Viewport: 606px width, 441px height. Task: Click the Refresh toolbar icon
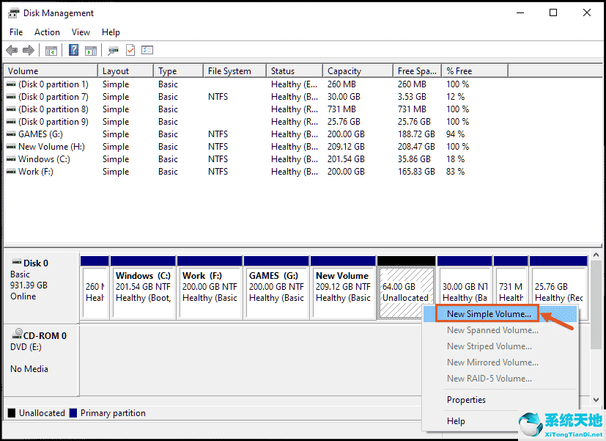tap(111, 50)
